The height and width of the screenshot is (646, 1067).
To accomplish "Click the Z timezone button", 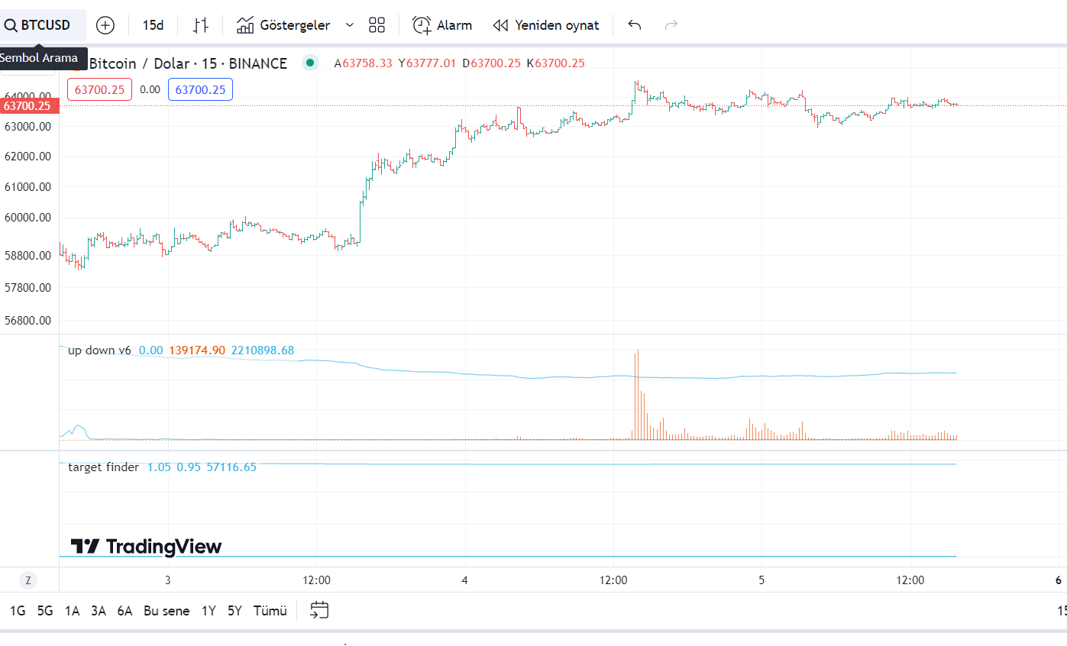I will pos(28,580).
